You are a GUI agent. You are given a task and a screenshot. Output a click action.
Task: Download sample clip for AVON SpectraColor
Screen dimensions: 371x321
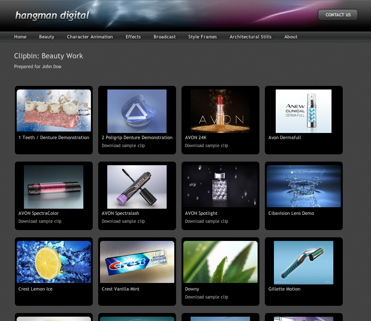click(x=40, y=221)
